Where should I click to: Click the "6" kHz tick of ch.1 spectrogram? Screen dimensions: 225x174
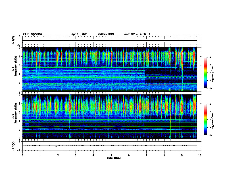(20, 65)
